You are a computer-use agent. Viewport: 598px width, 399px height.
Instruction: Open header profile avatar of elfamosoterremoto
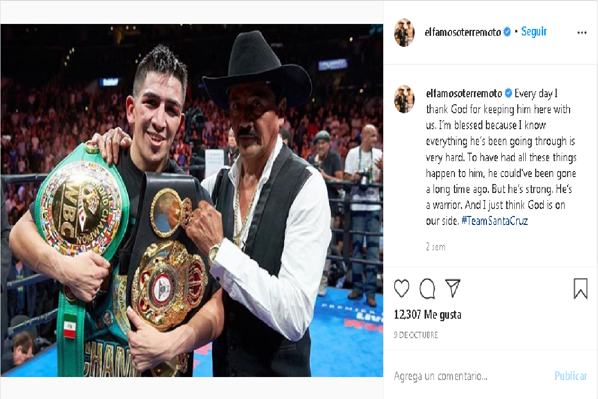click(x=404, y=32)
